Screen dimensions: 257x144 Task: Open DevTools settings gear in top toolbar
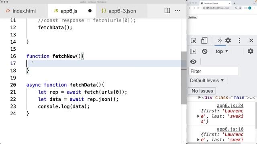pyautogui.click(x=228, y=40)
